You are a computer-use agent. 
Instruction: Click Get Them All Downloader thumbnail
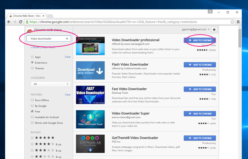[x=90, y=144]
